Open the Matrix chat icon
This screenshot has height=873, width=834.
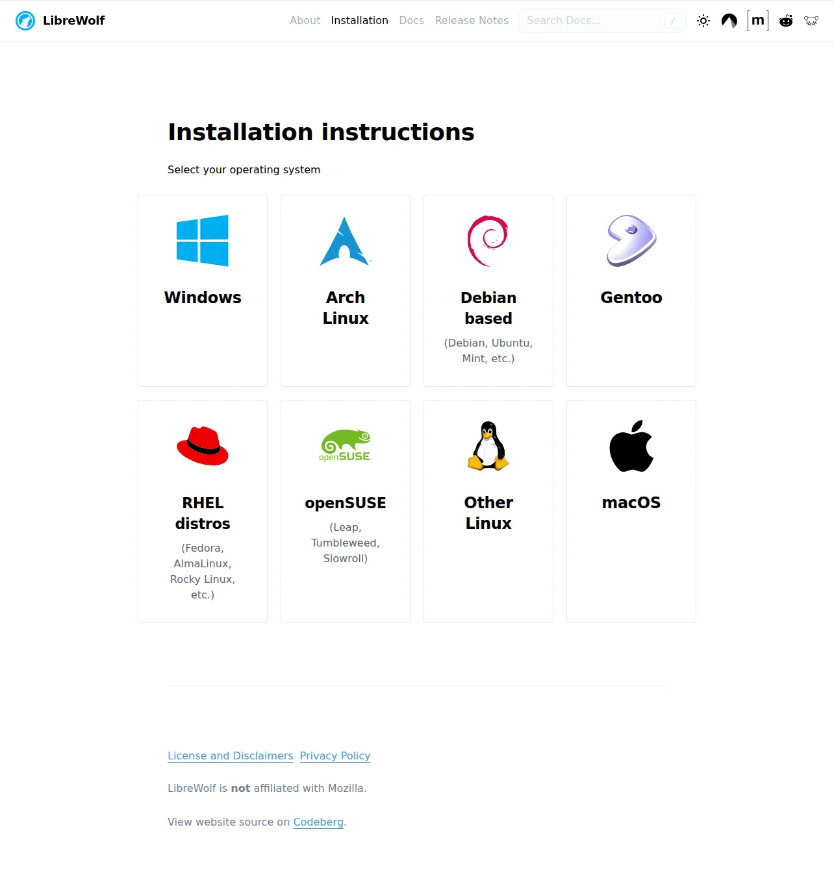[758, 21]
